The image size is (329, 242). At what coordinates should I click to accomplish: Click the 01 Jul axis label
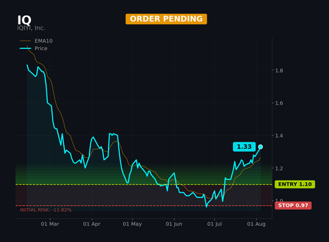pos(215,224)
